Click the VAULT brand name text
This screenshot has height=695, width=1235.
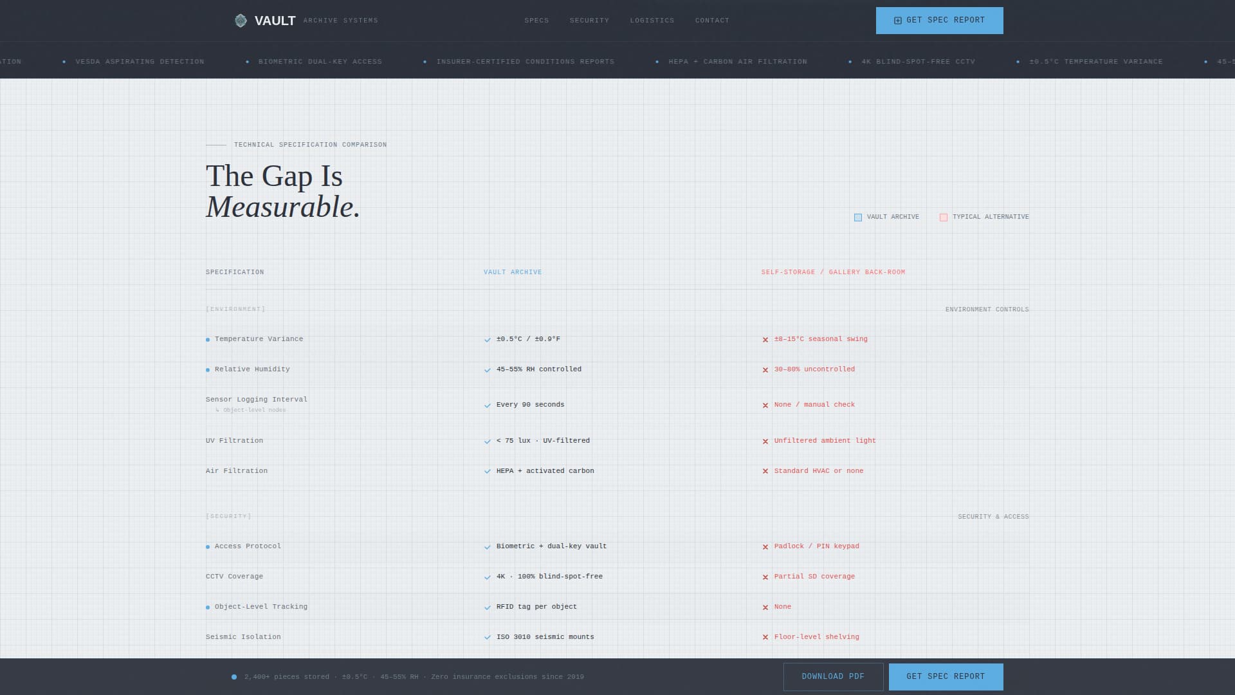pos(275,21)
